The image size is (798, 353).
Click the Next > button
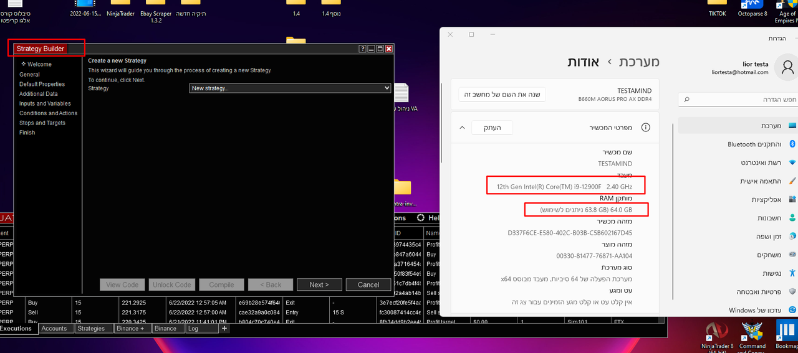[x=319, y=285]
